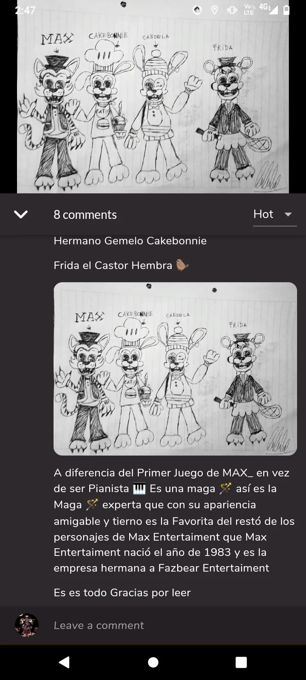The height and width of the screenshot is (680, 306).
Task: Tap the vibrate mode status icon
Action: [232, 10]
